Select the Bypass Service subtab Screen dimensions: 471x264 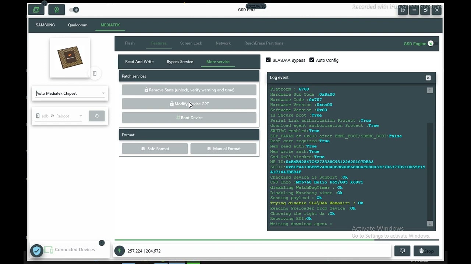pyautogui.click(x=180, y=62)
